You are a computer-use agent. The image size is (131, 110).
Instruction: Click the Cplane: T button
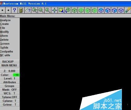click(10, 101)
